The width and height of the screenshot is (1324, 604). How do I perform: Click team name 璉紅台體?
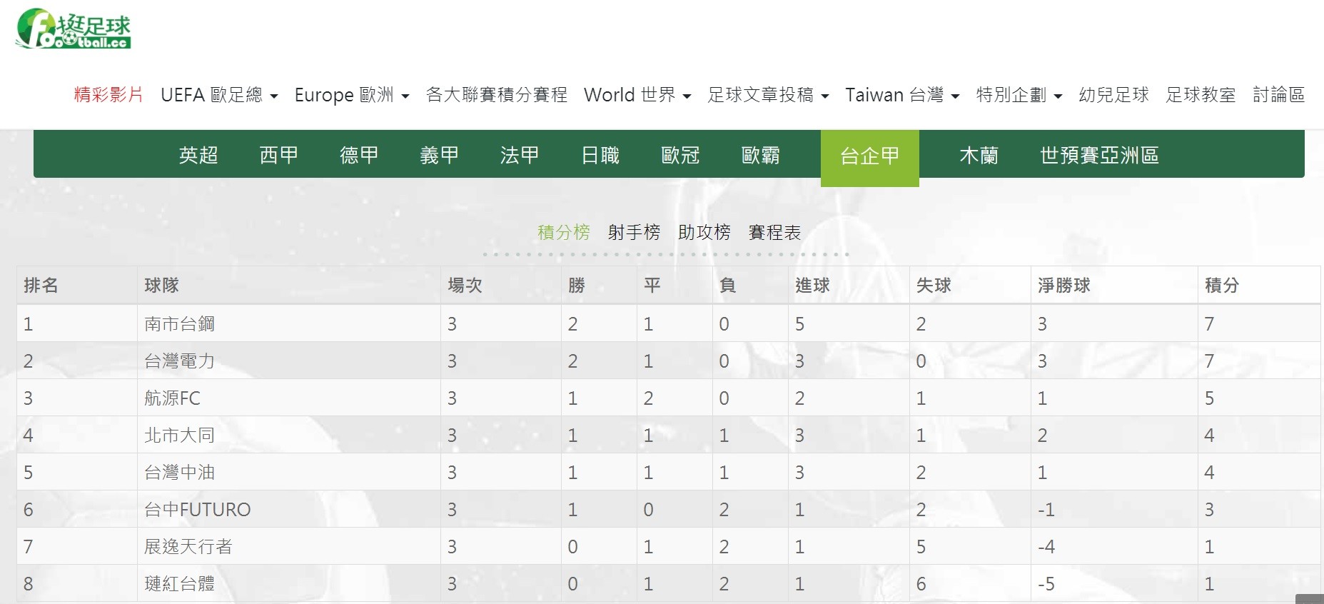(x=179, y=584)
